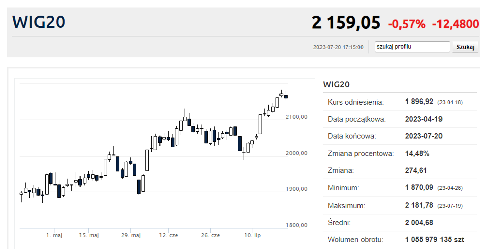Click the '29. maj' axis label
The width and height of the screenshot is (480, 249).
[131, 235]
